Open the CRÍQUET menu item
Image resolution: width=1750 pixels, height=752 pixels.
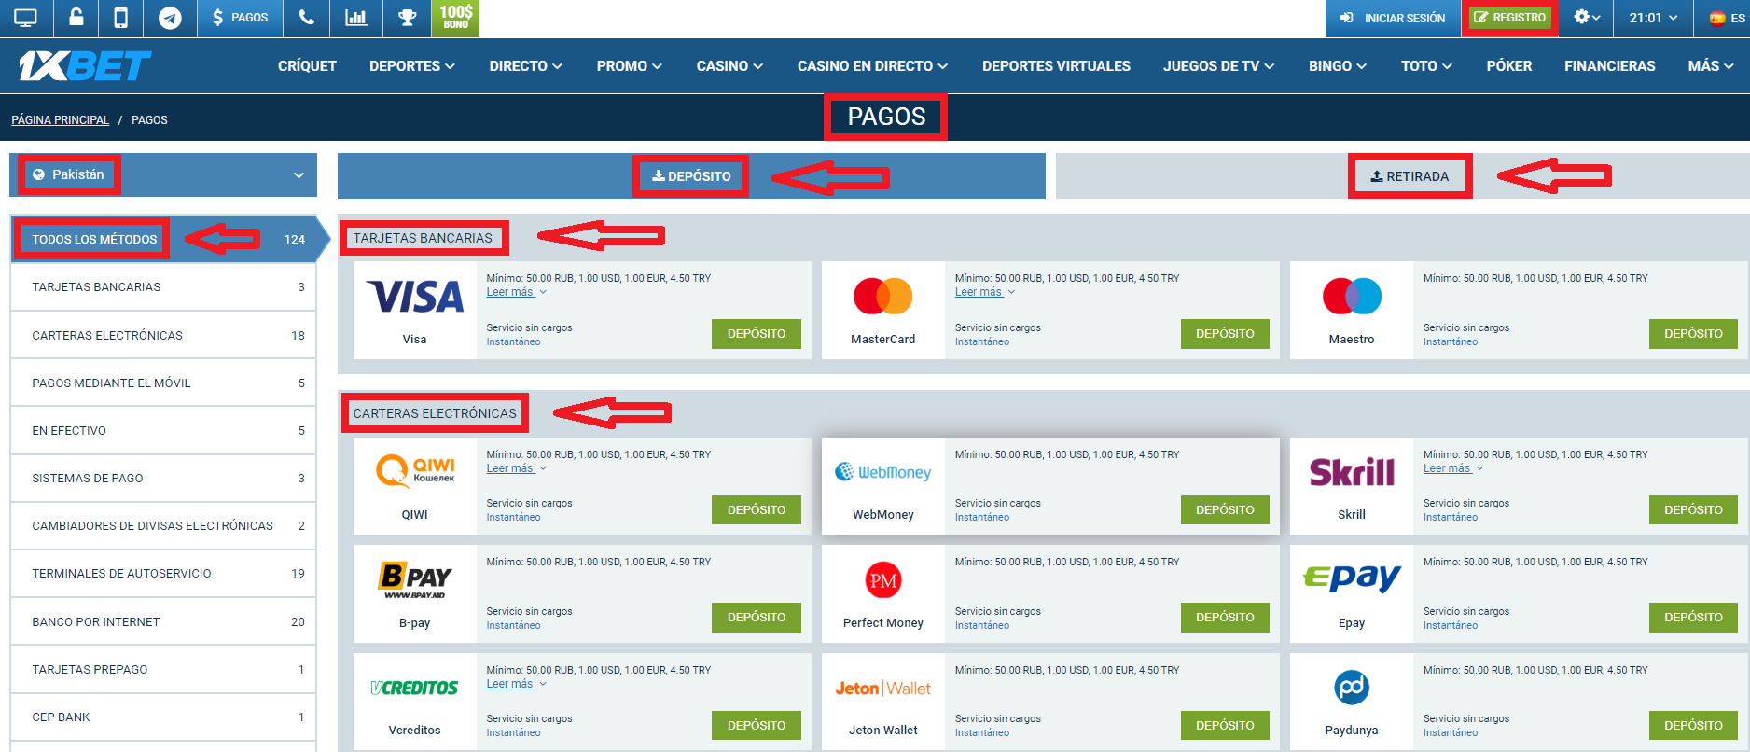tap(307, 66)
